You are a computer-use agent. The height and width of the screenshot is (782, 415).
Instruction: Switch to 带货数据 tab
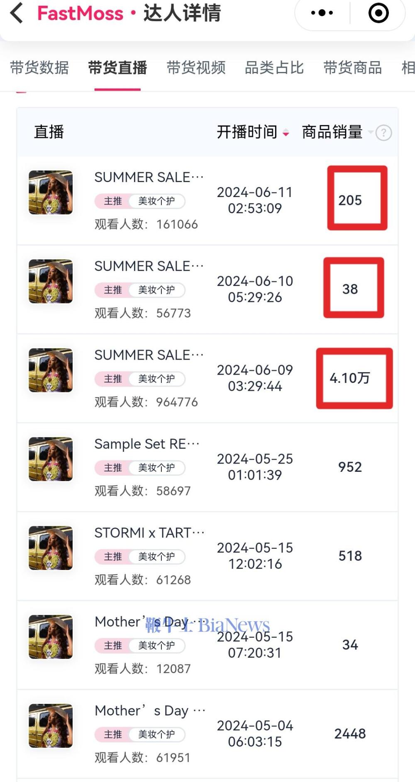(x=39, y=67)
